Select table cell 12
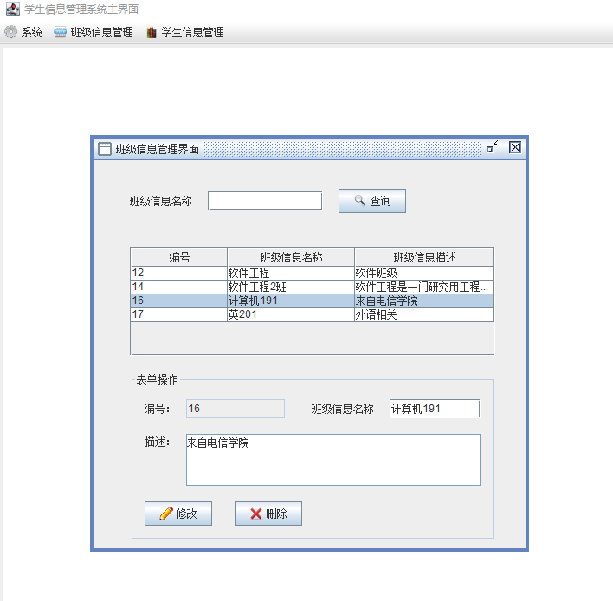The width and height of the screenshot is (613, 601). (x=179, y=273)
